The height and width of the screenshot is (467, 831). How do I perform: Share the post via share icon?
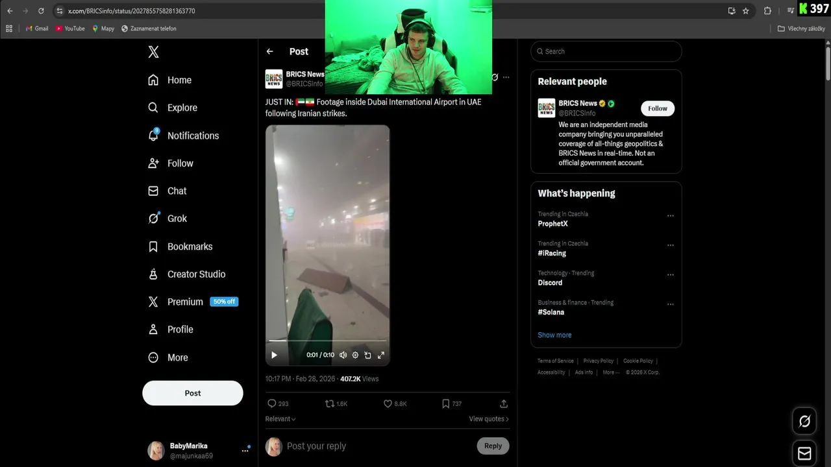click(503, 403)
